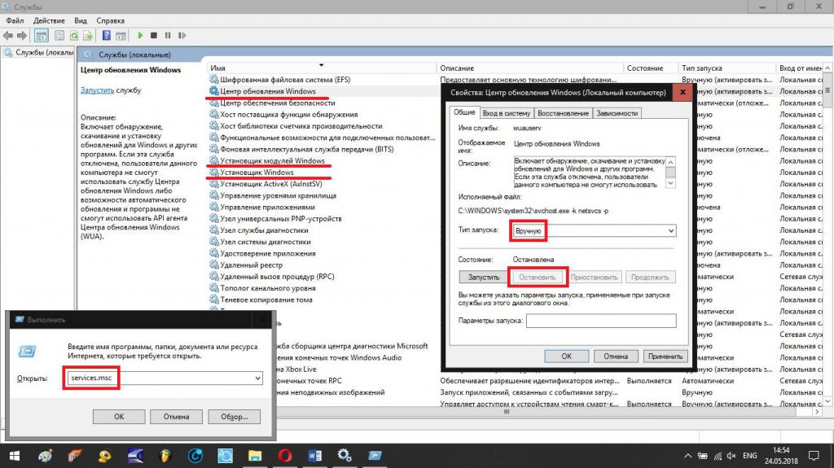The width and height of the screenshot is (834, 468).
Task: Open File Explorer from the taskbar
Action: pos(255,456)
